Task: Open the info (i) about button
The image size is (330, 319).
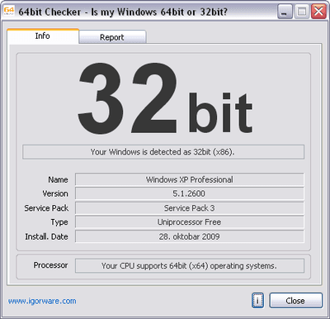Action: tap(257, 300)
